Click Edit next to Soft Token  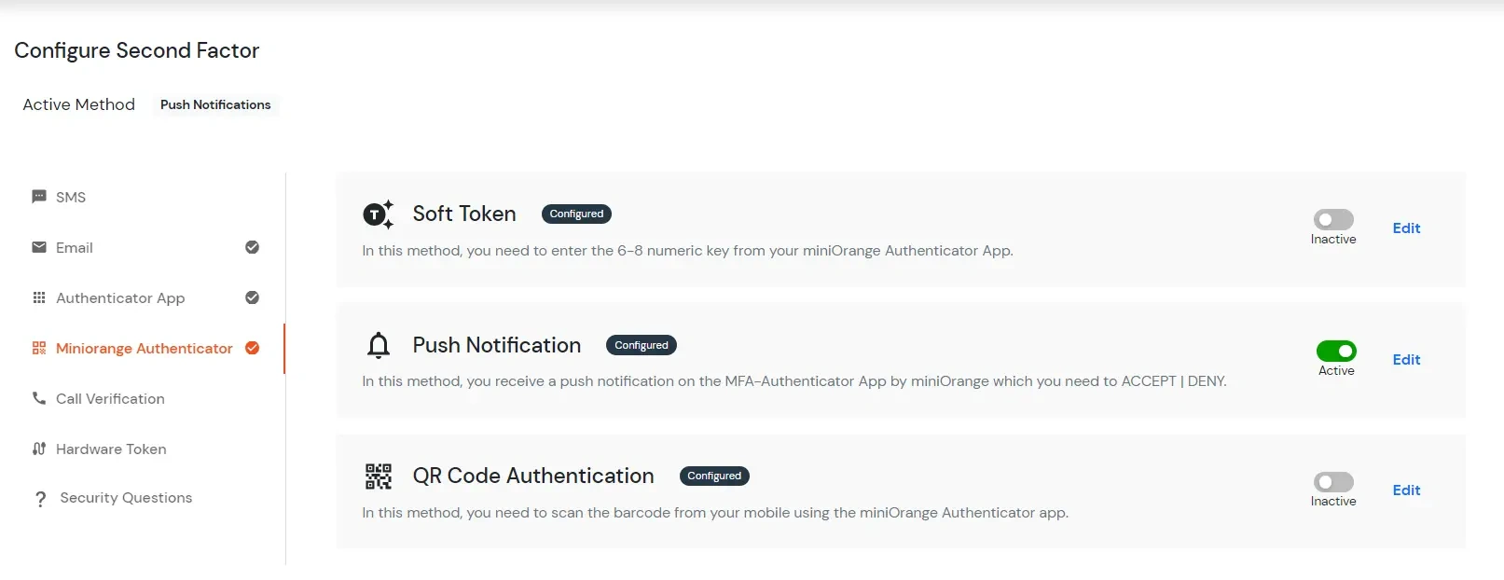(x=1406, y=228)
